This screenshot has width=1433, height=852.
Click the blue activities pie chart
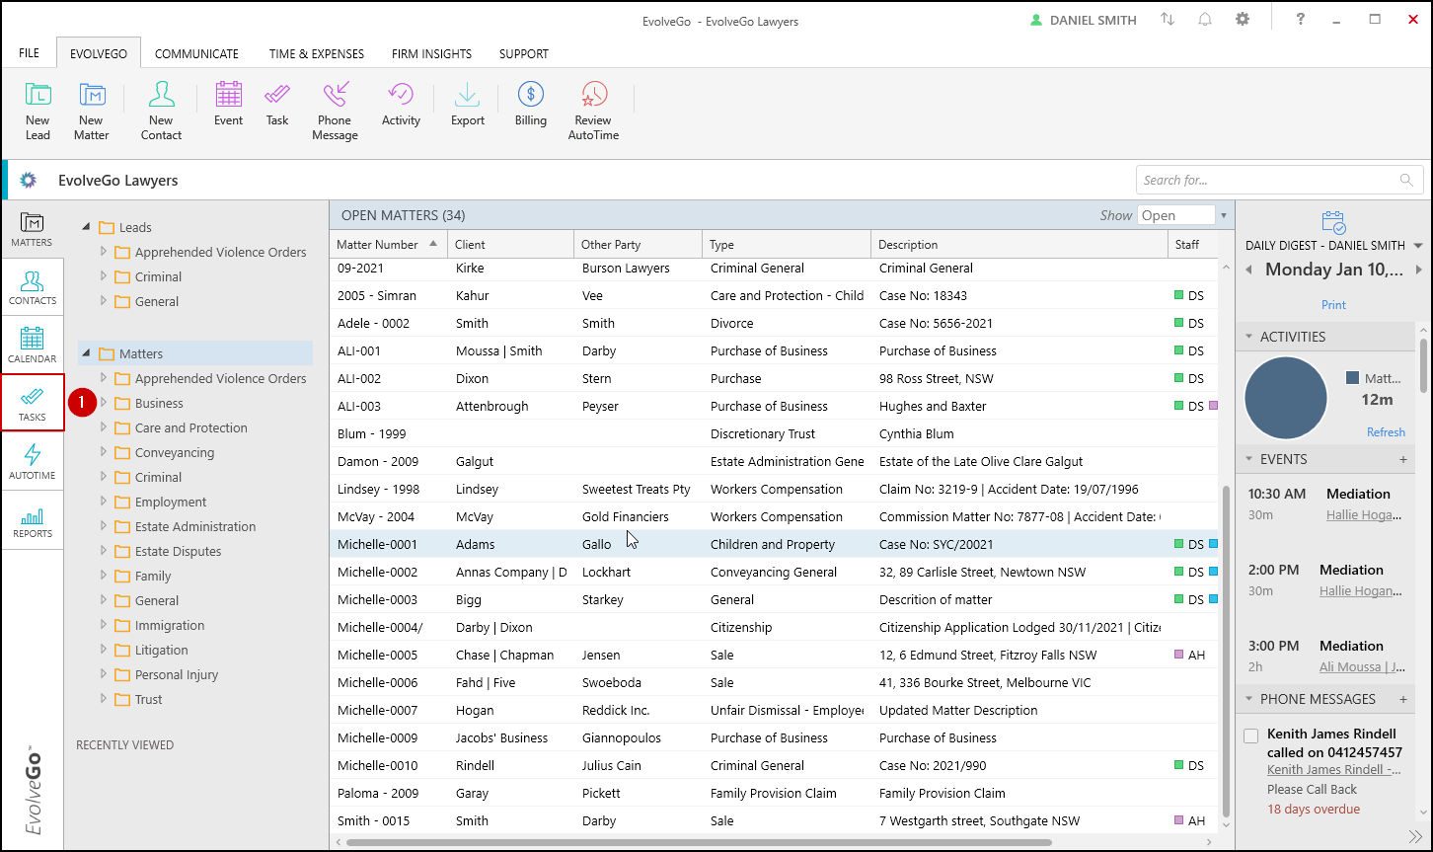pos(1285,399)
